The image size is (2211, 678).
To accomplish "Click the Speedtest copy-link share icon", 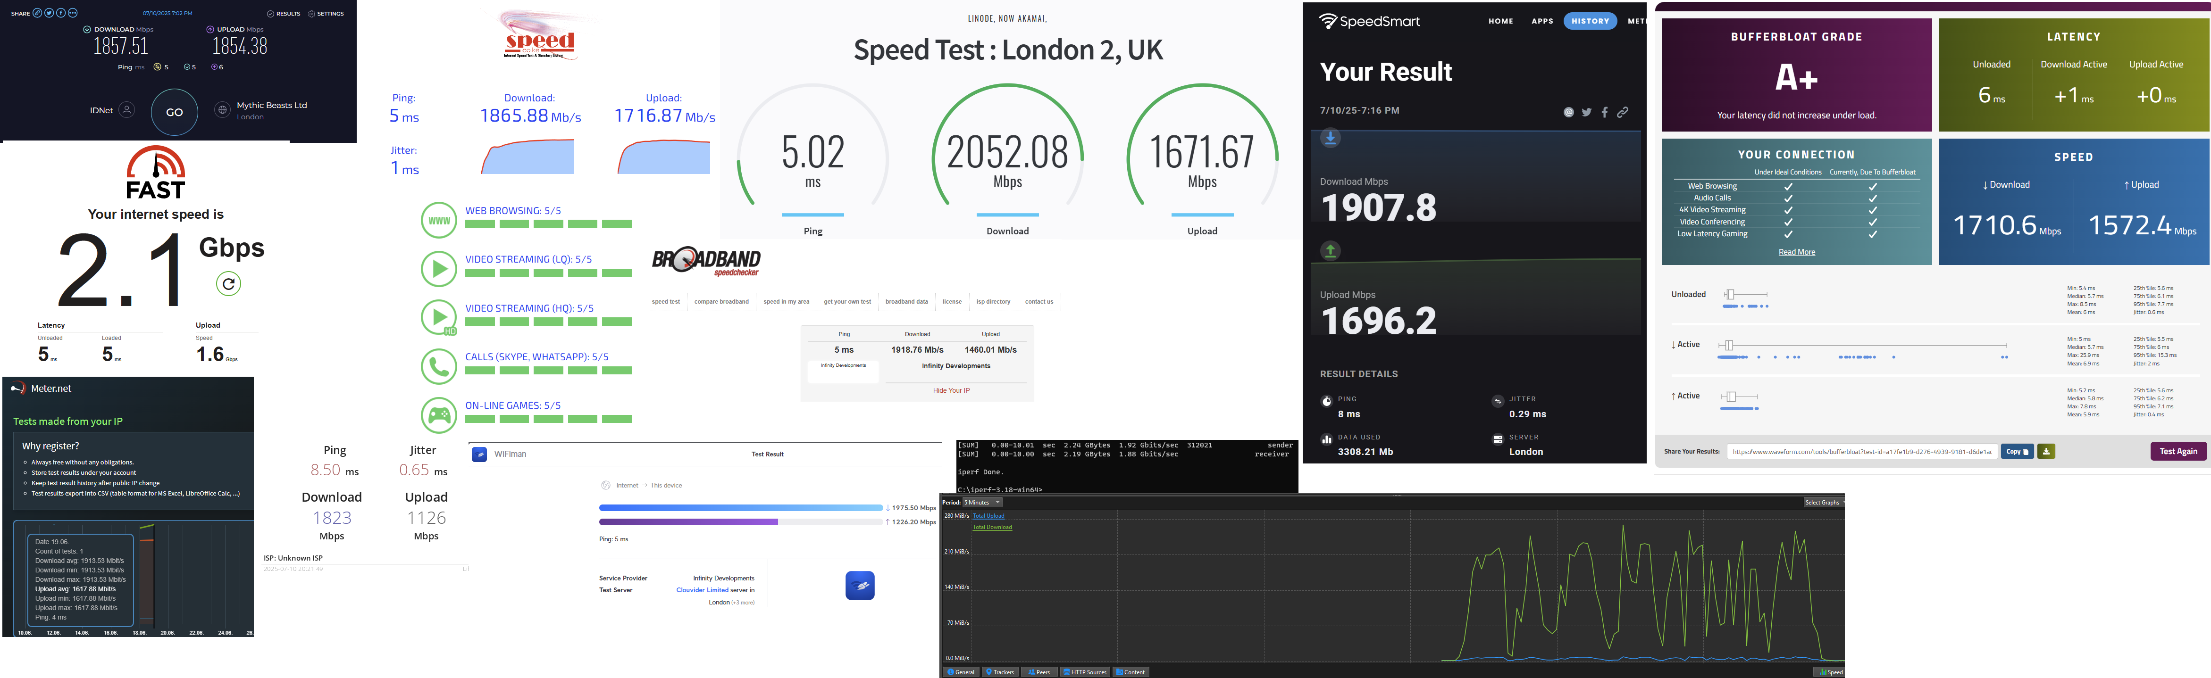I will tap(37, 13).
